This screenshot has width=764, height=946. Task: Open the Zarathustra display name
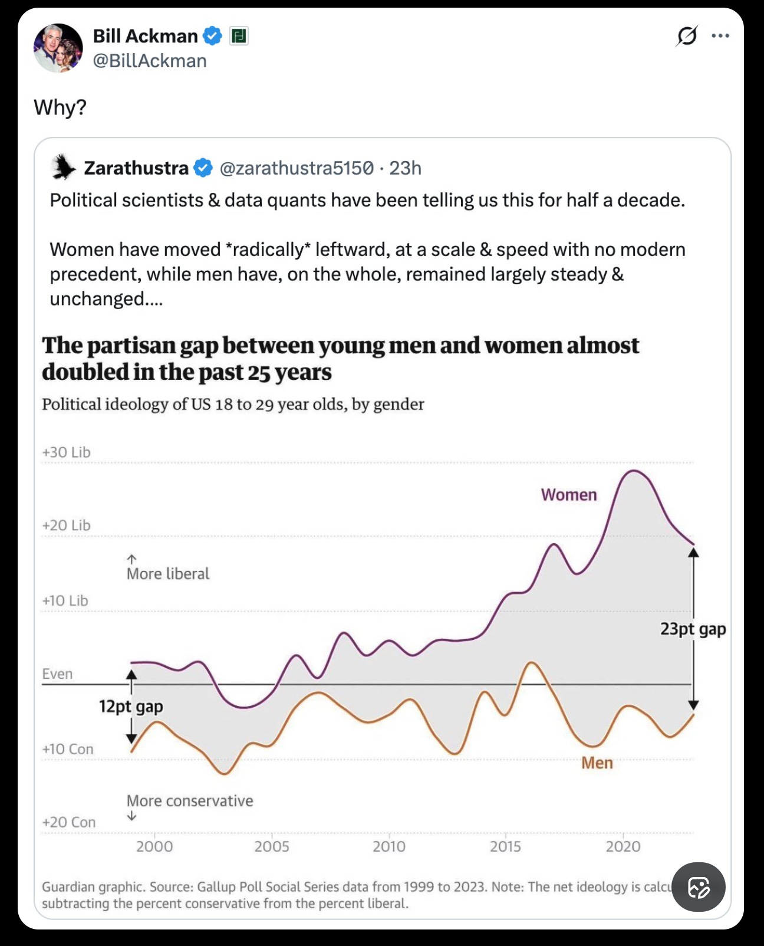pyautogui.click(x=136, y=168)
